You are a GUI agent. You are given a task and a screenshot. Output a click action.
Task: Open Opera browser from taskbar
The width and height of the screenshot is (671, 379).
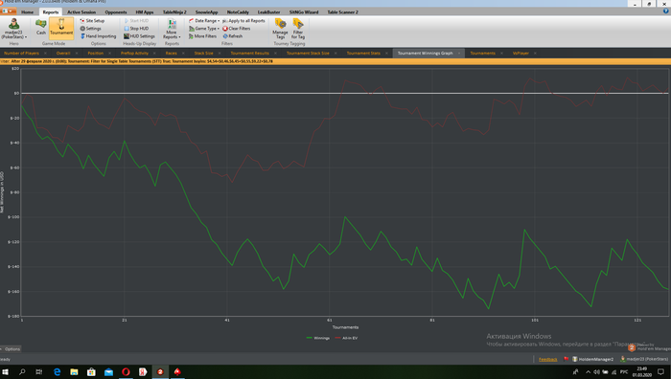(x=126, y=371)
